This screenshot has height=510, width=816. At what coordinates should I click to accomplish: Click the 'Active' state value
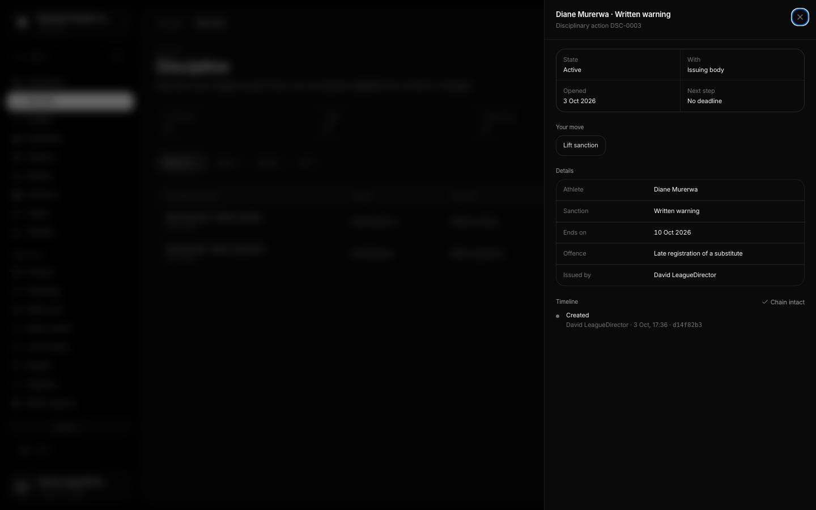click(572, 70)
